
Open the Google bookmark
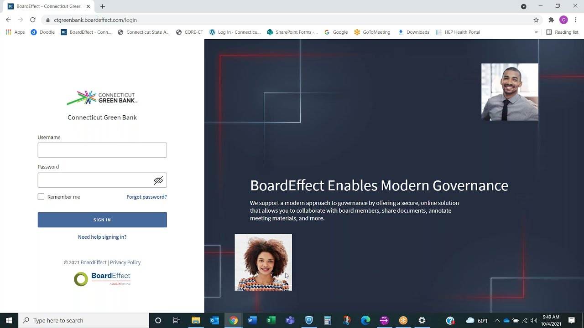tap(336, 32)
